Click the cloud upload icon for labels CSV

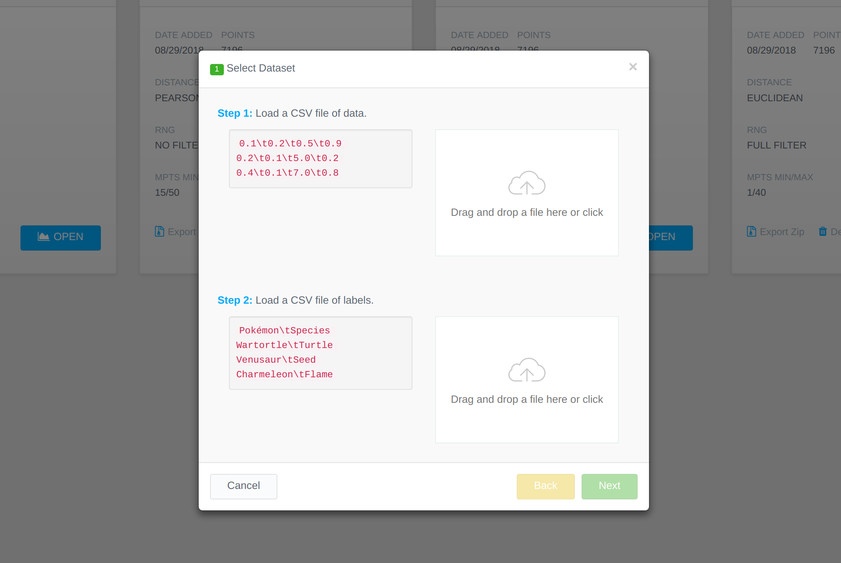tap(527, 370)
